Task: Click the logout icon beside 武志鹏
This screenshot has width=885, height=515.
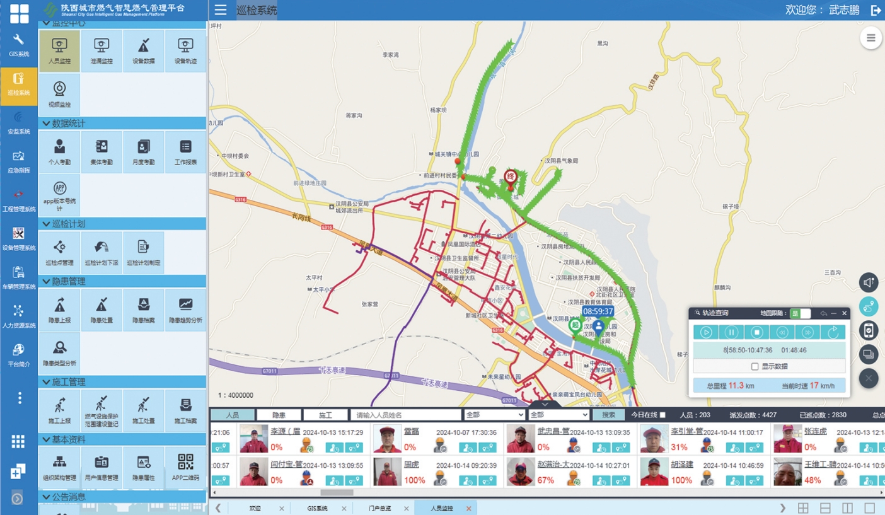Action: tap(876, 10)
